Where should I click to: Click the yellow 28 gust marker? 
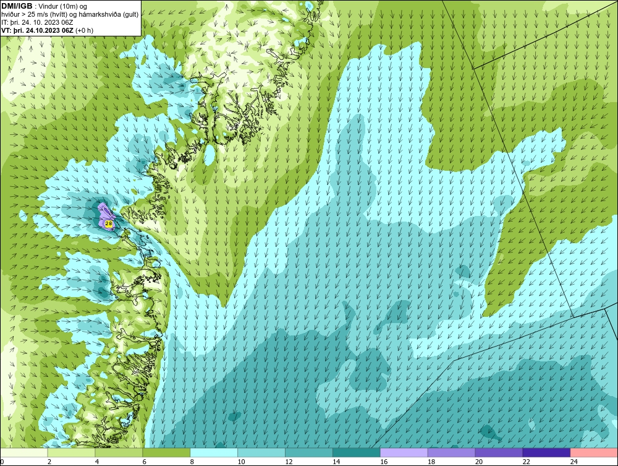[x=109, y=224]
